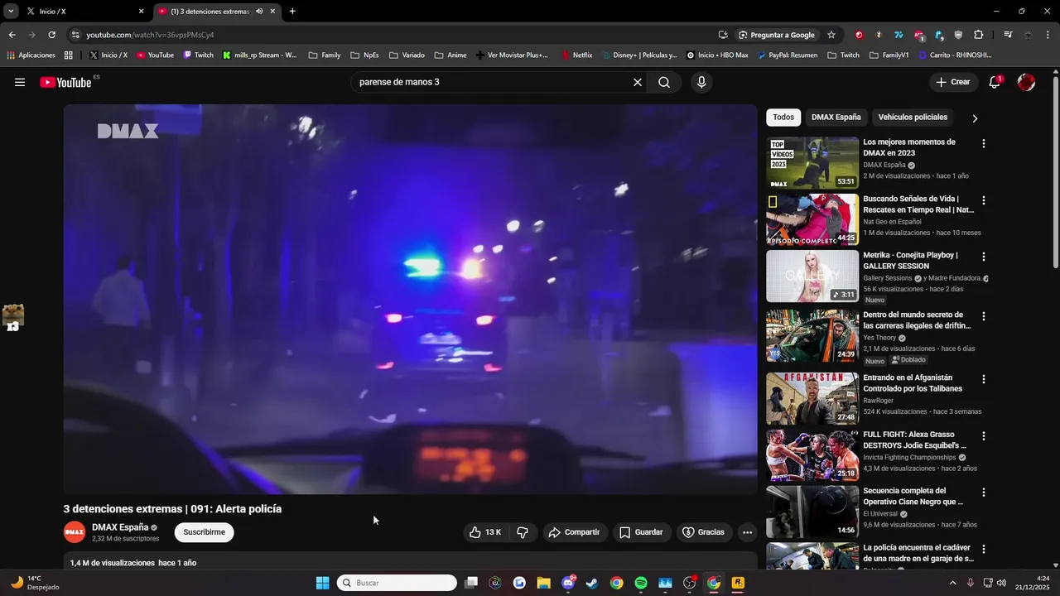Open the media controls music note icon

click(1008, 35)
